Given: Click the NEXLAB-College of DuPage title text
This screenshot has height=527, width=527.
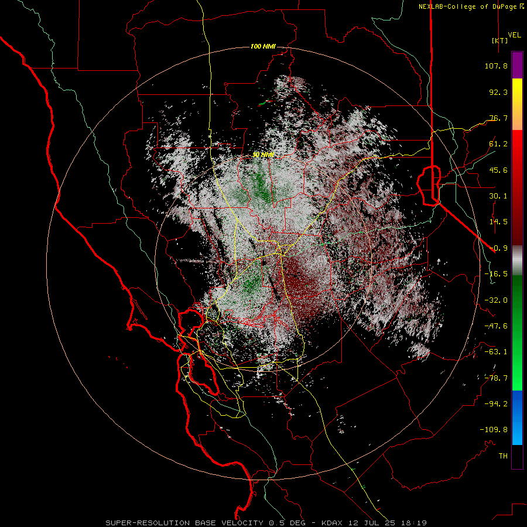Looking at the screenshot, I should click(x=468, y=6).
